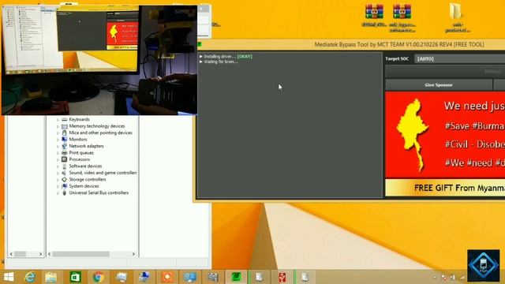505x284 pixels.
Task: Click the Universal Serial Bus controllers icon
Action: point(65,192)
